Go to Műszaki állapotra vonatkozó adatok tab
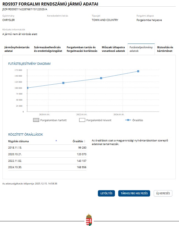Screen dimensions: 179x226 click(113, 49)
